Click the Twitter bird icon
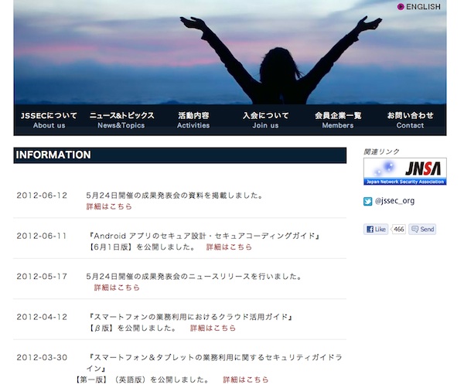464x388 pixels. (x=368, y=202)
